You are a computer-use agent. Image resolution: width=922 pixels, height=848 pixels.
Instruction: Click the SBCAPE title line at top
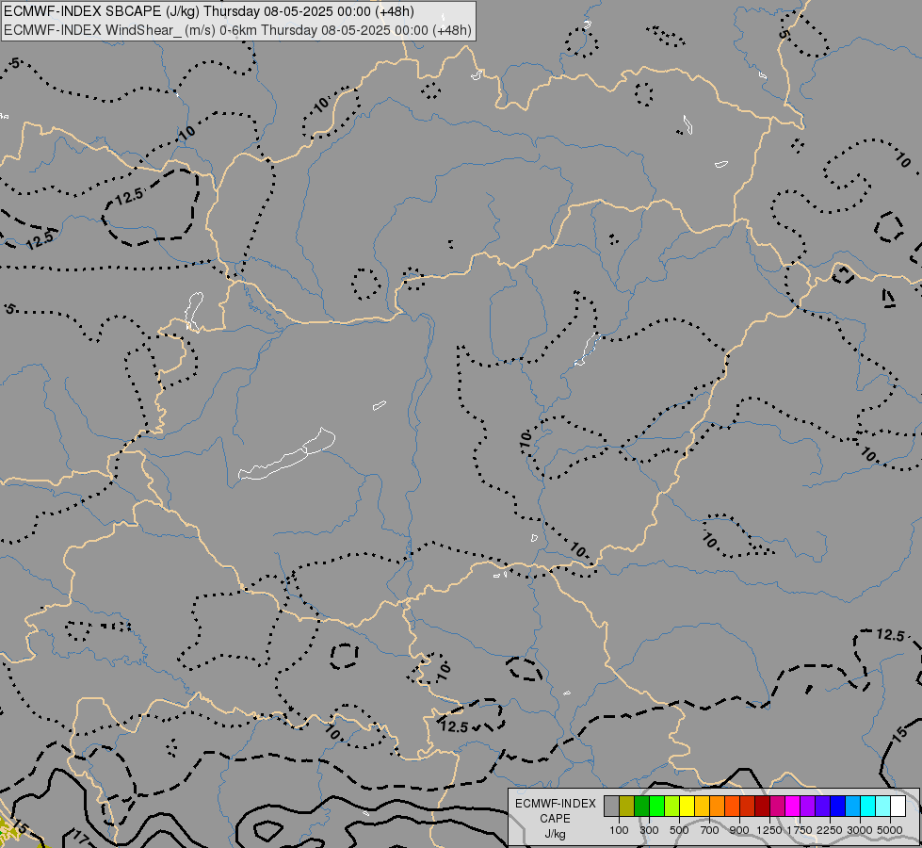coord(209,11)
